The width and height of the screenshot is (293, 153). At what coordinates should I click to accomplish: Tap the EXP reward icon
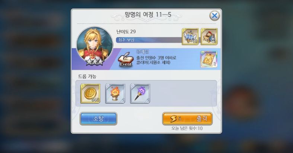[x=190, y=36]
